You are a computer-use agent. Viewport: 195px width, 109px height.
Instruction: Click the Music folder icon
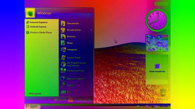(63, 43)
